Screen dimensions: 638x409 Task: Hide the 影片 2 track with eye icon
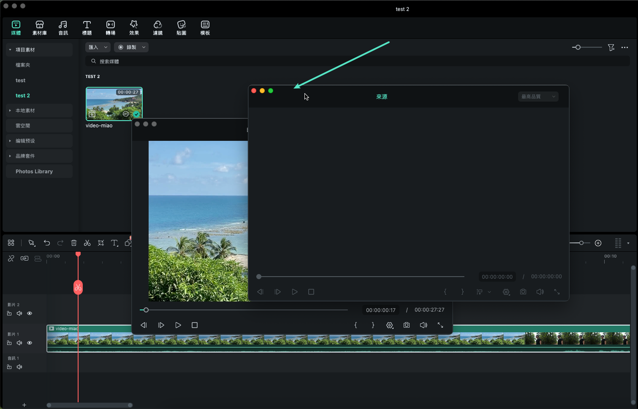coord(30,313)
